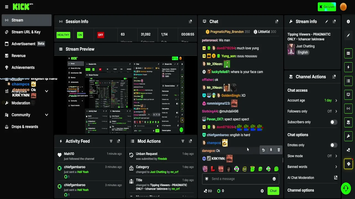Open the user profile avatar
The image size is (355, 199).
[x=343, y=7]
